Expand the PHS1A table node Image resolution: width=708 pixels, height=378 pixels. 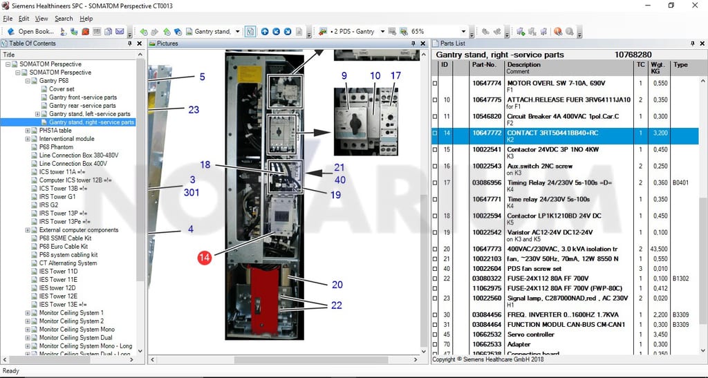tap(28, 131)
